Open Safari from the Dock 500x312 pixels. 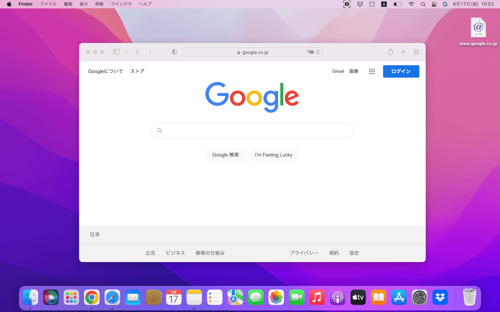112,298
